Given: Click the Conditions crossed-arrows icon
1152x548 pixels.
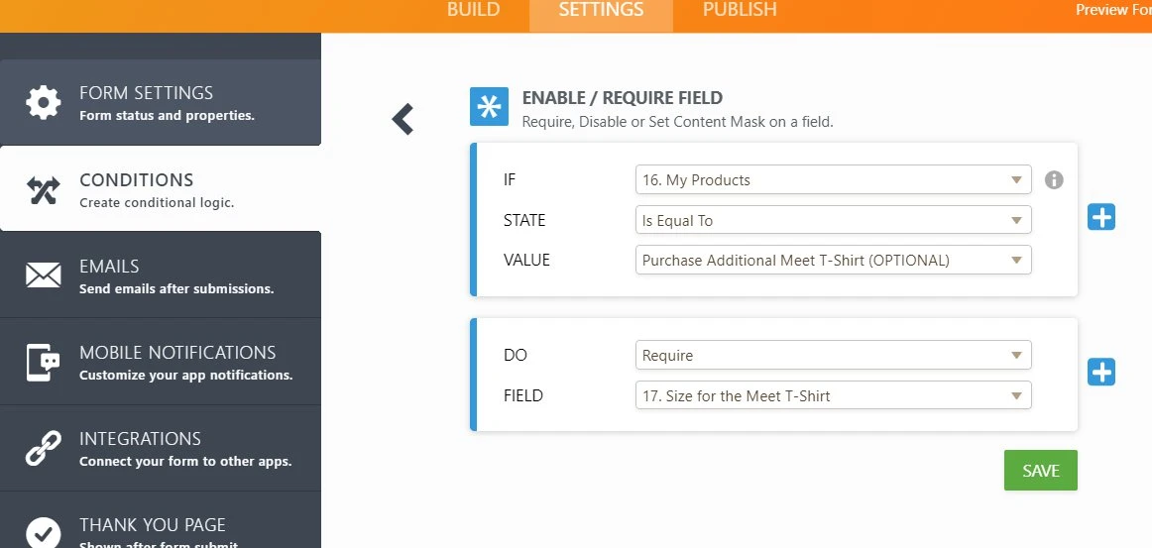Looking at the screenshot, I should [44, 189].
